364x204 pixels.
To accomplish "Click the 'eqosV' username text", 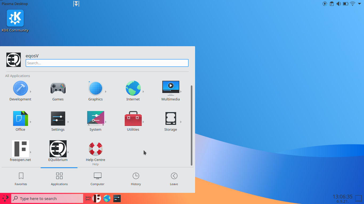I will (32, 56).
